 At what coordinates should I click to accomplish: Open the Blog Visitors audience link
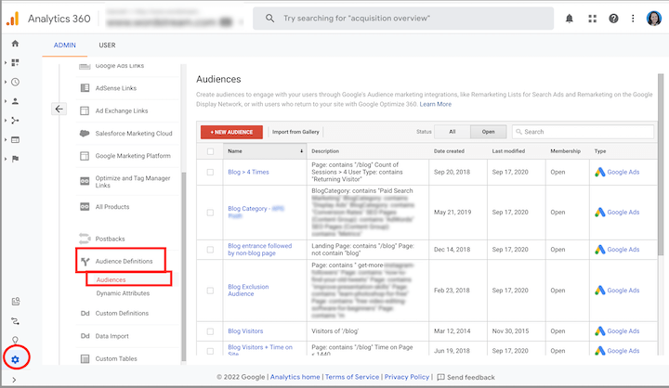[x=245, y=331]
